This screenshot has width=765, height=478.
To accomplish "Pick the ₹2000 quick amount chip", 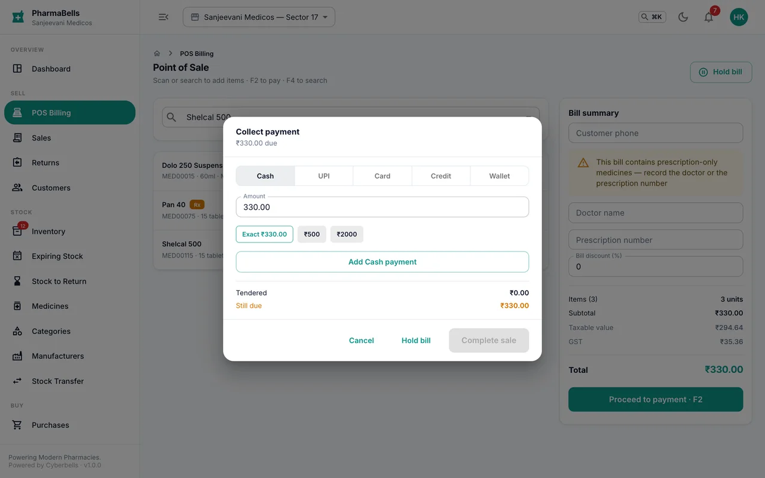I will (x=347, y=234).
